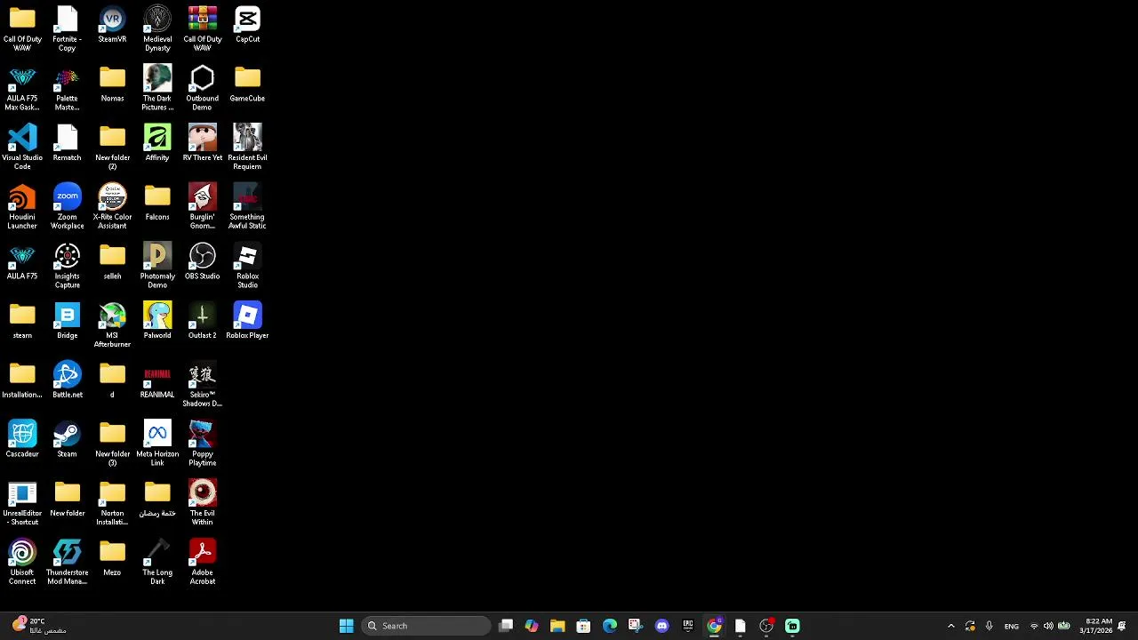Open the clock and date flyout
The image size is (1138, 640).
[x=1096, y=626]
